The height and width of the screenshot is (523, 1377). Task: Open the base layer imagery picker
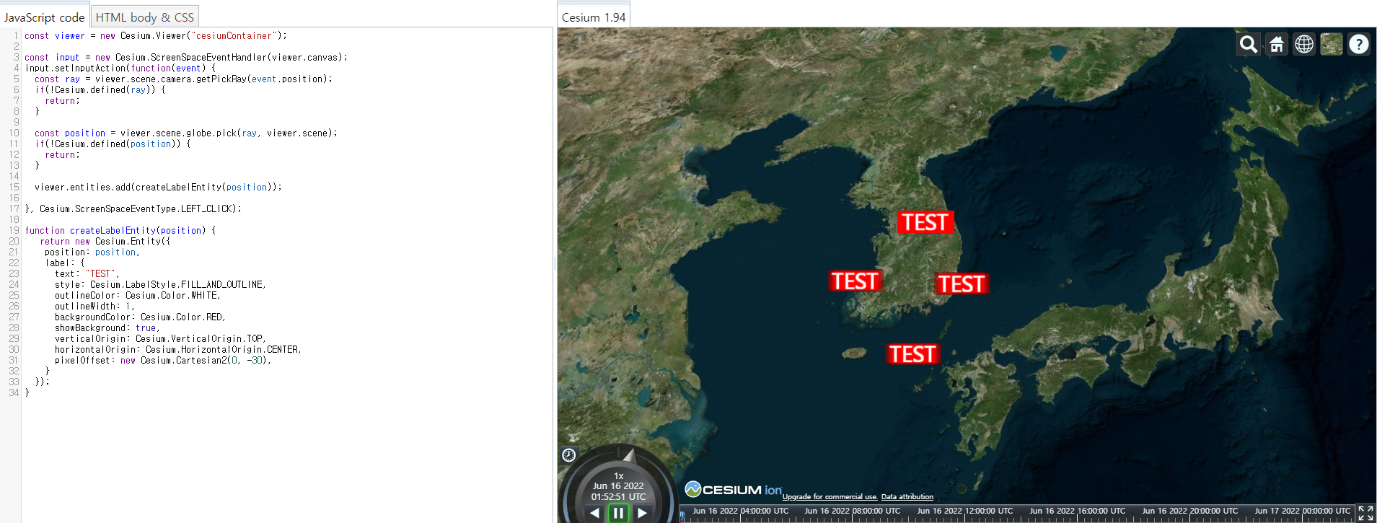(x=1332, y=45)
